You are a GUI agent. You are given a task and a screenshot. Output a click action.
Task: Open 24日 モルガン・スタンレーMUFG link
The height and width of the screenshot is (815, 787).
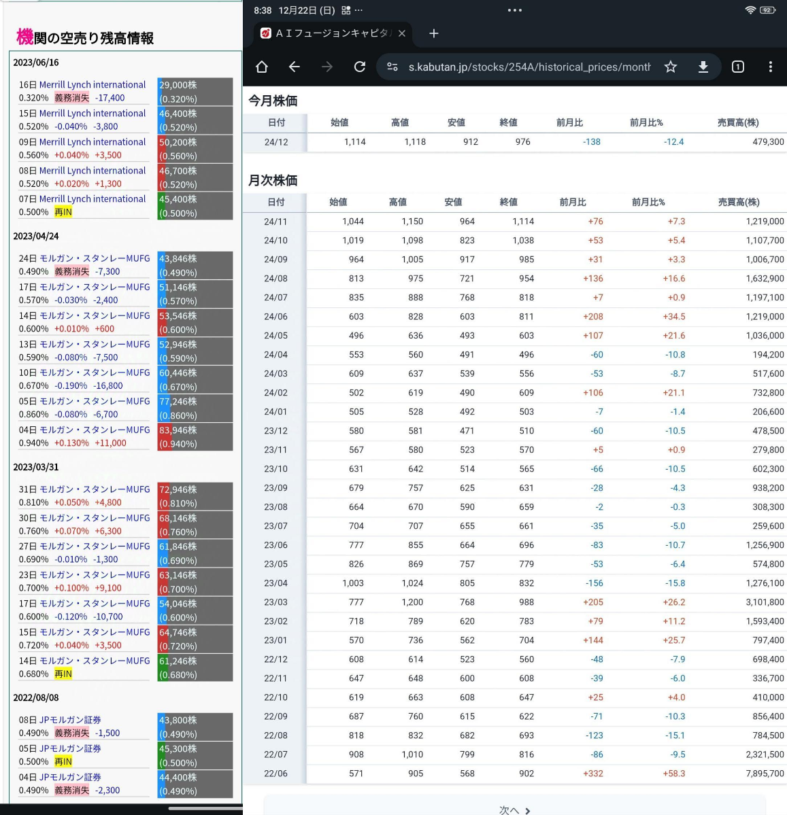(x=94, y=258)
